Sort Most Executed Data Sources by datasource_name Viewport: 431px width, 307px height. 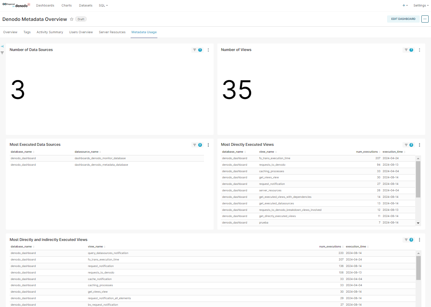[88, 152]
